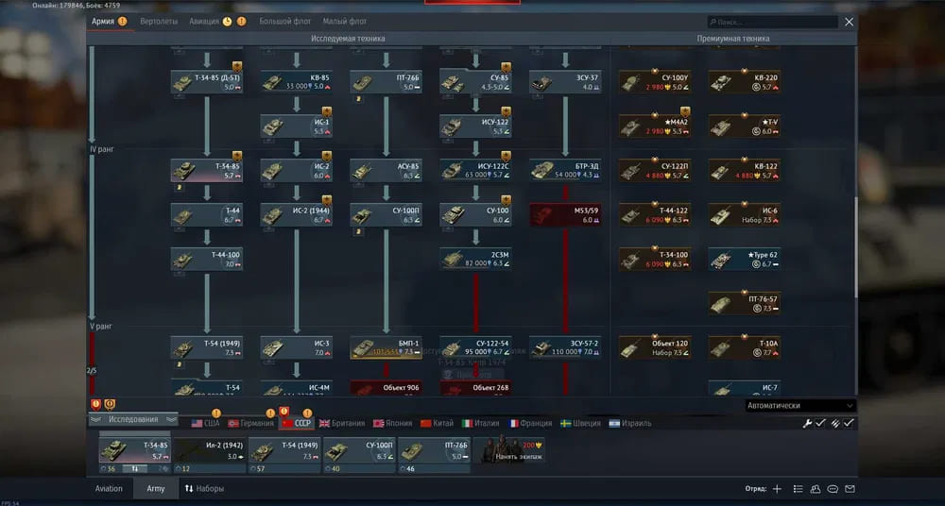Image resolution: width=945 pixels, height=506 pixels.
Task: Select the ЗСУ-57-2 anti-air card
Action: coord(565,347)
